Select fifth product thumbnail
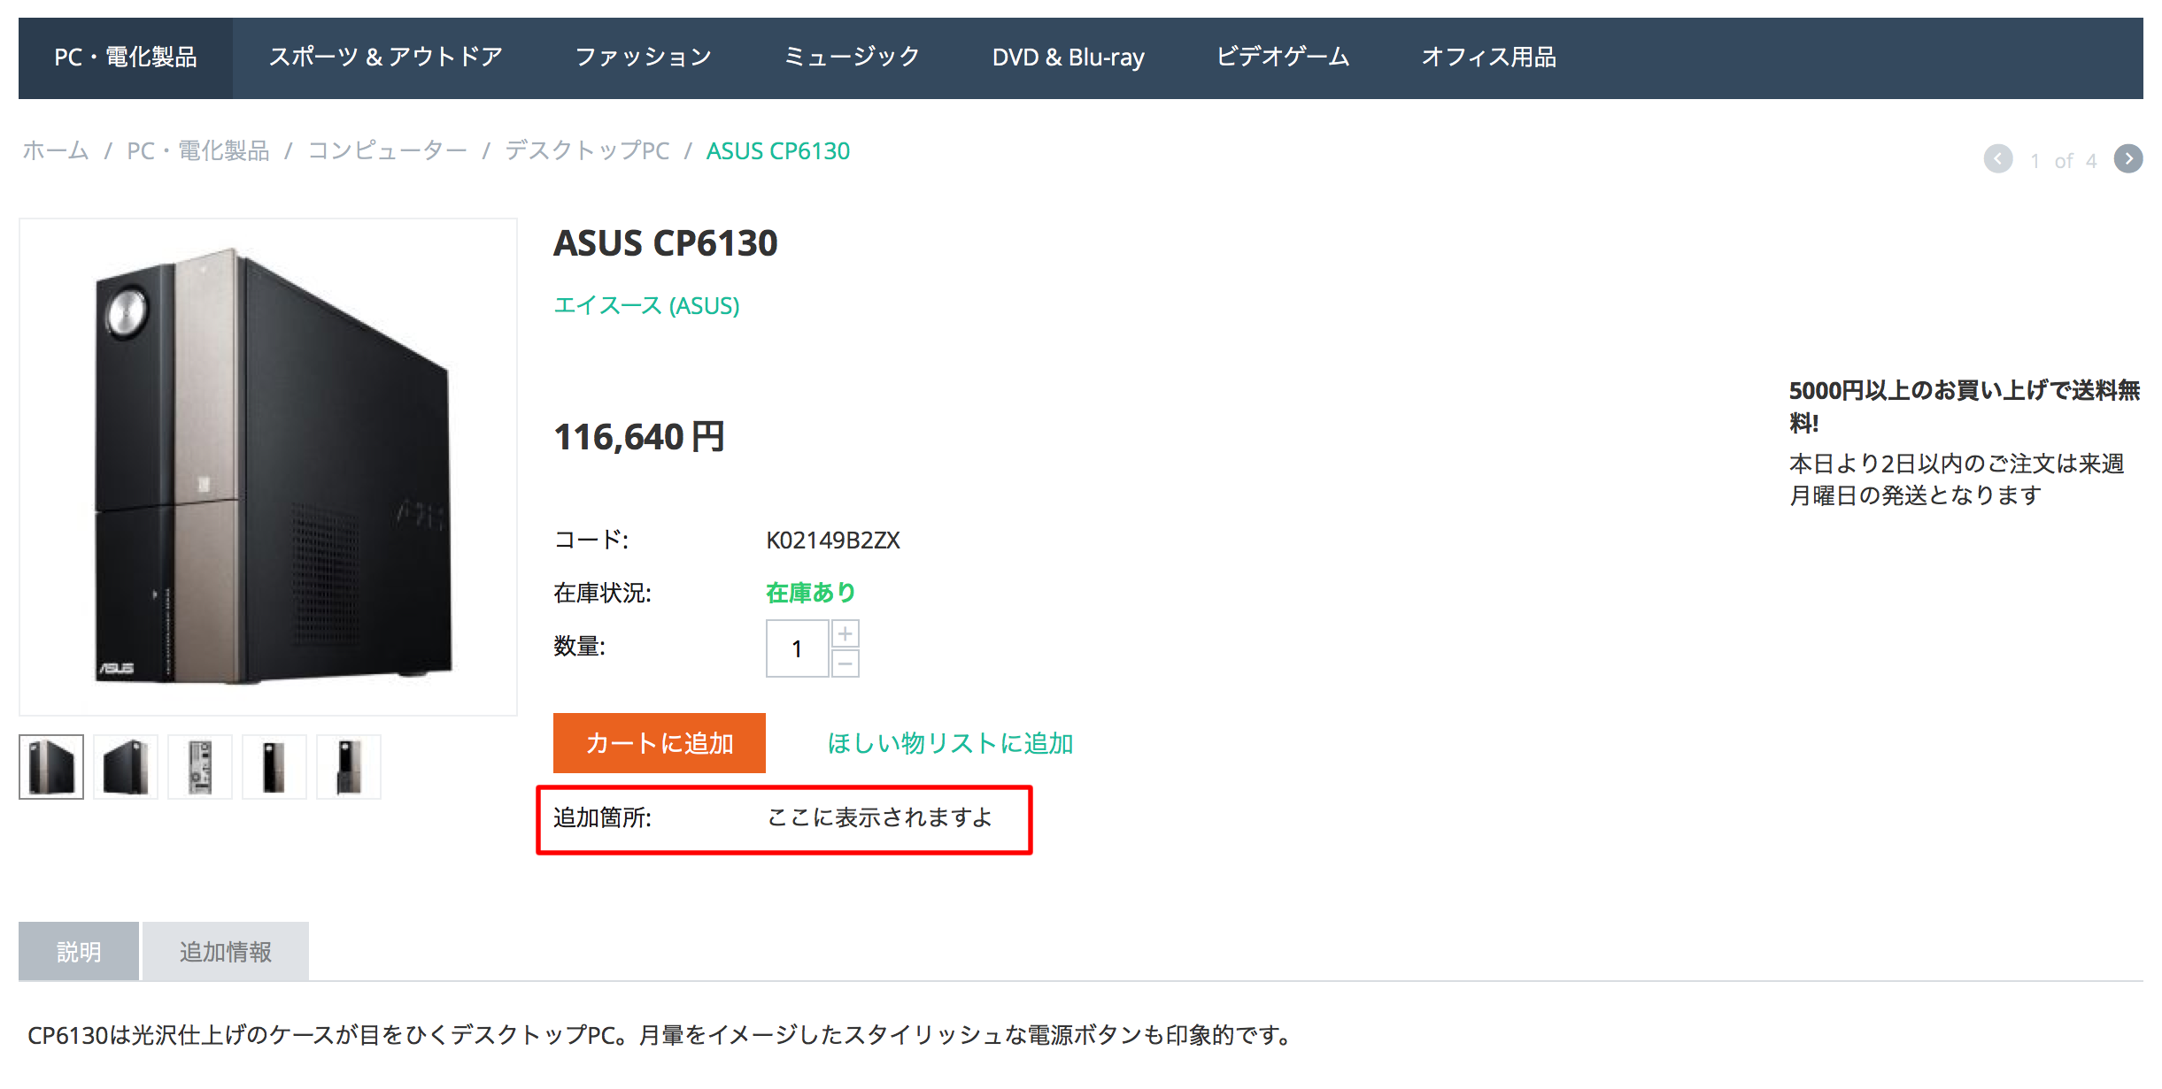2162x1089 pixels. (x=349, y=767)
